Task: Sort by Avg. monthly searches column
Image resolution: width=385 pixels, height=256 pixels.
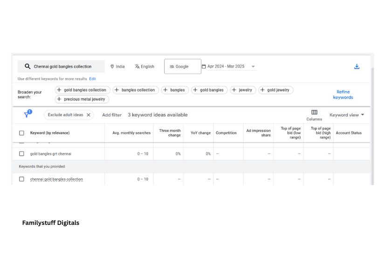Action: pyautogui.click(x=131, y=133)
